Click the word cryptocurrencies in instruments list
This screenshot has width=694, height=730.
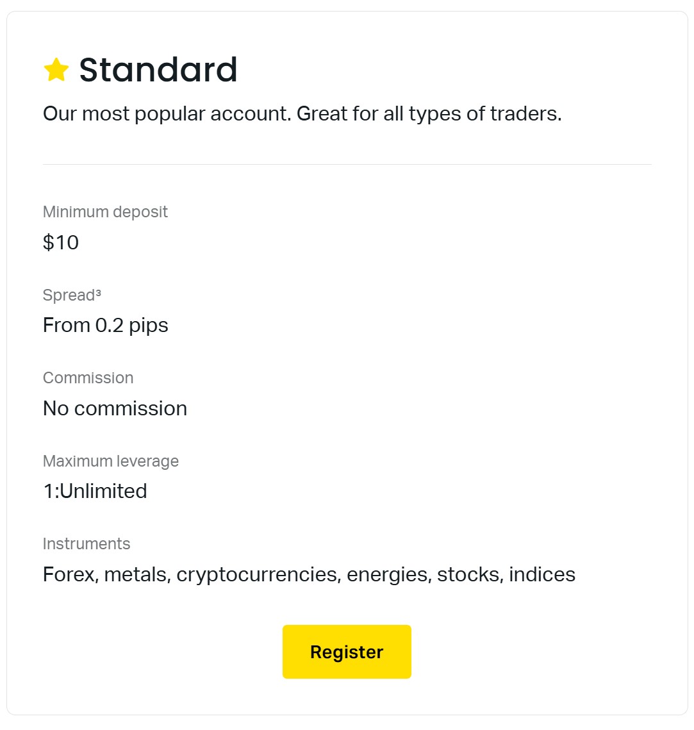(x=258, y=574)
